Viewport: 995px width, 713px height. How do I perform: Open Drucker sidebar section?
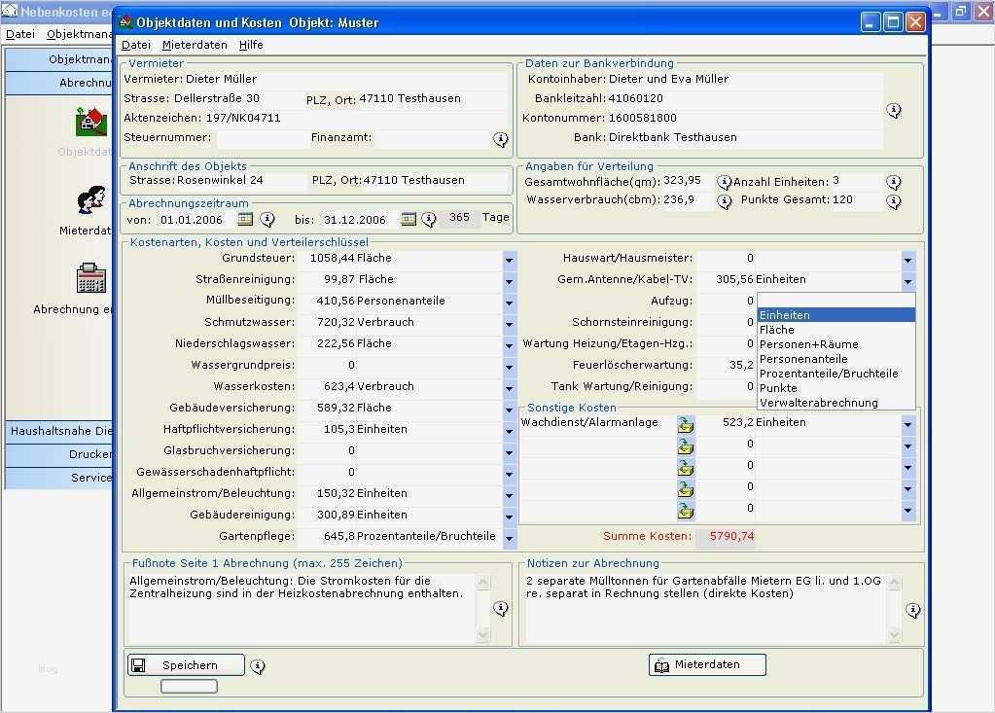click(59, 454)
